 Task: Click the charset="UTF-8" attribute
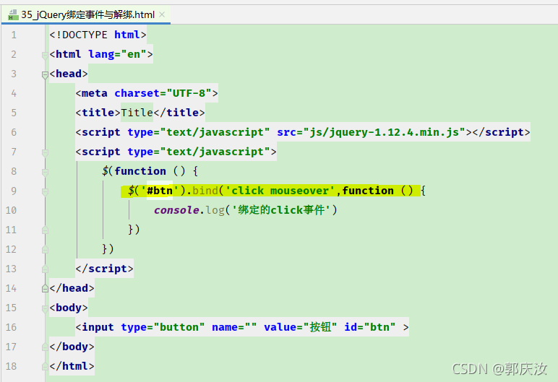[163, 93]
